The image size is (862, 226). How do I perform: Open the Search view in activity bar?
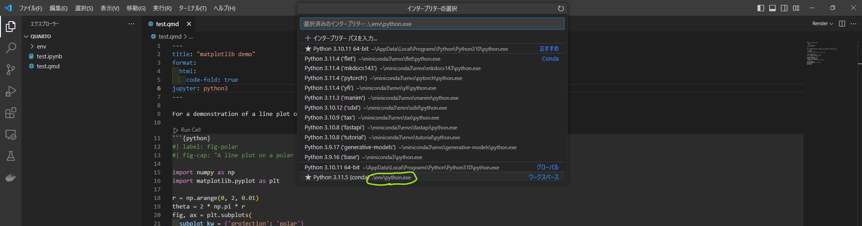[x=11, y=48]
